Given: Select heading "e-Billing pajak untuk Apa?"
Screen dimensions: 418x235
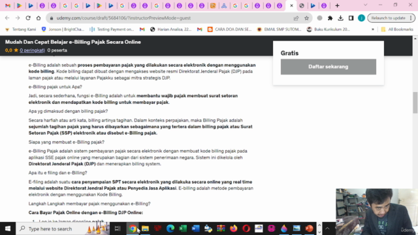Looking at the screenshot, I should click(x=55, y=87).
